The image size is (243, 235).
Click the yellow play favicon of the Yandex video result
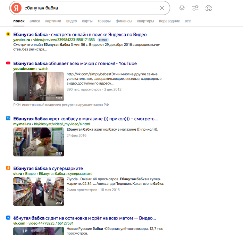[8, 34]
